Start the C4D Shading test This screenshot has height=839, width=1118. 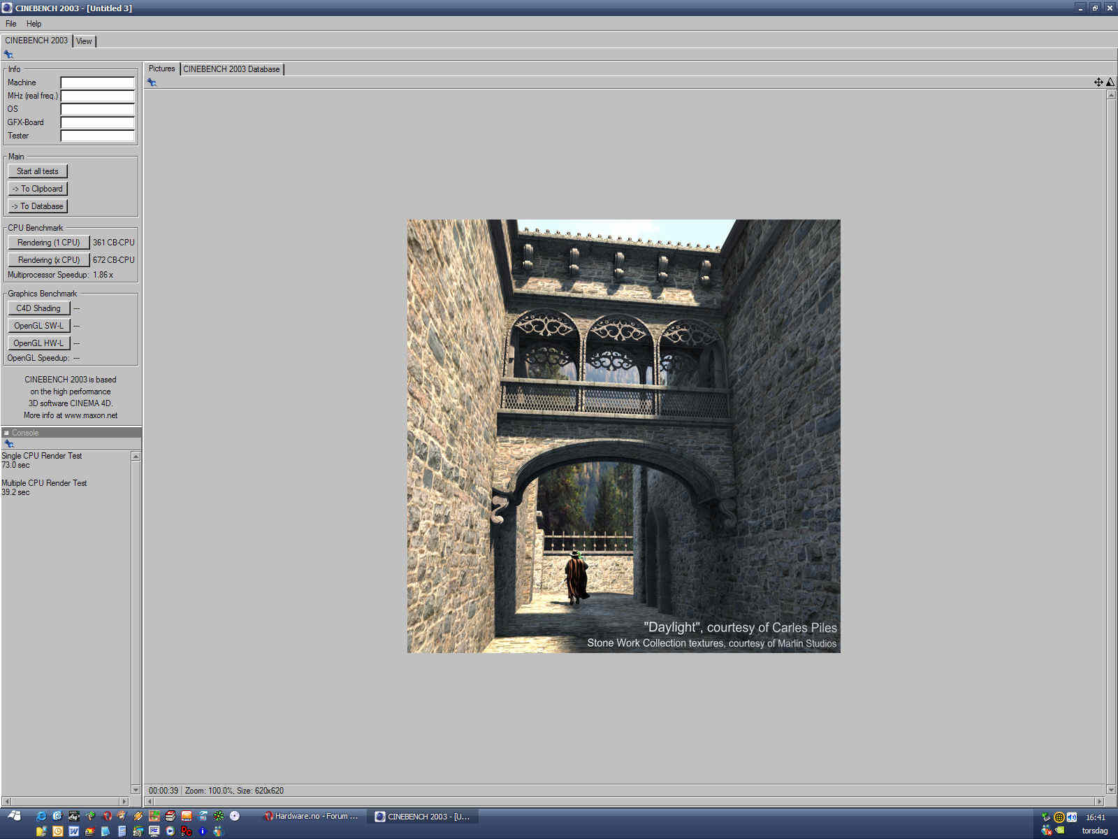38,308
